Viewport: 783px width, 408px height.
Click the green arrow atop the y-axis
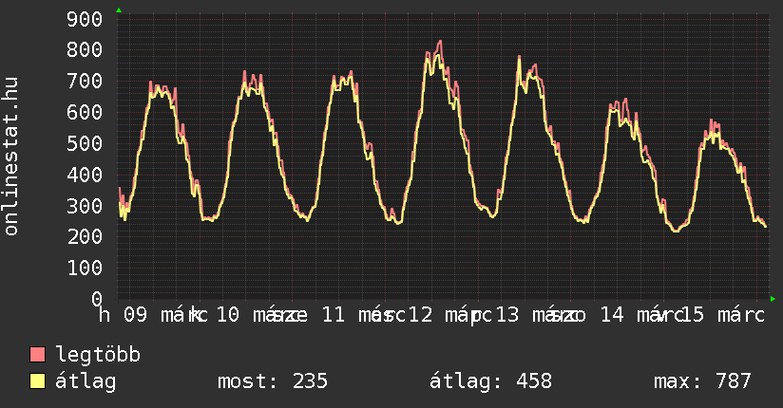tap(118, 10)
